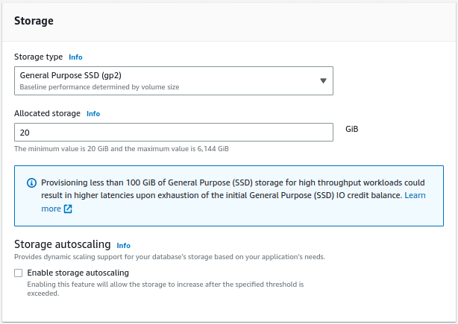Image resolution: width=458 pixels, height=324 pixels.
Task: Click into the Allocated storage field showing 20
Action: 174,133
